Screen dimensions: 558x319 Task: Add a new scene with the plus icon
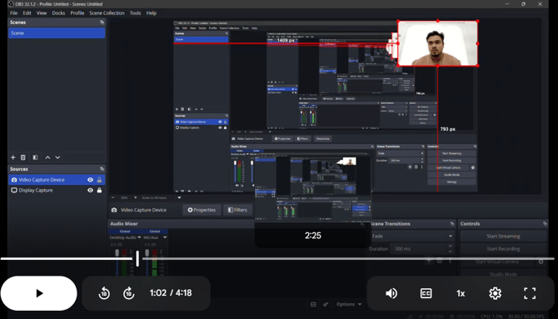(12, 157)
